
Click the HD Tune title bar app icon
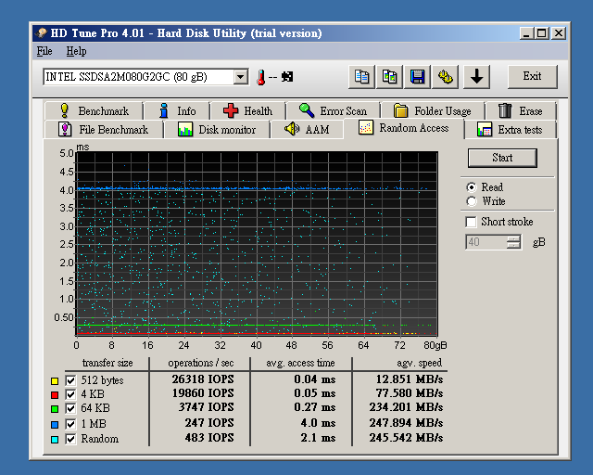point(42,33)
